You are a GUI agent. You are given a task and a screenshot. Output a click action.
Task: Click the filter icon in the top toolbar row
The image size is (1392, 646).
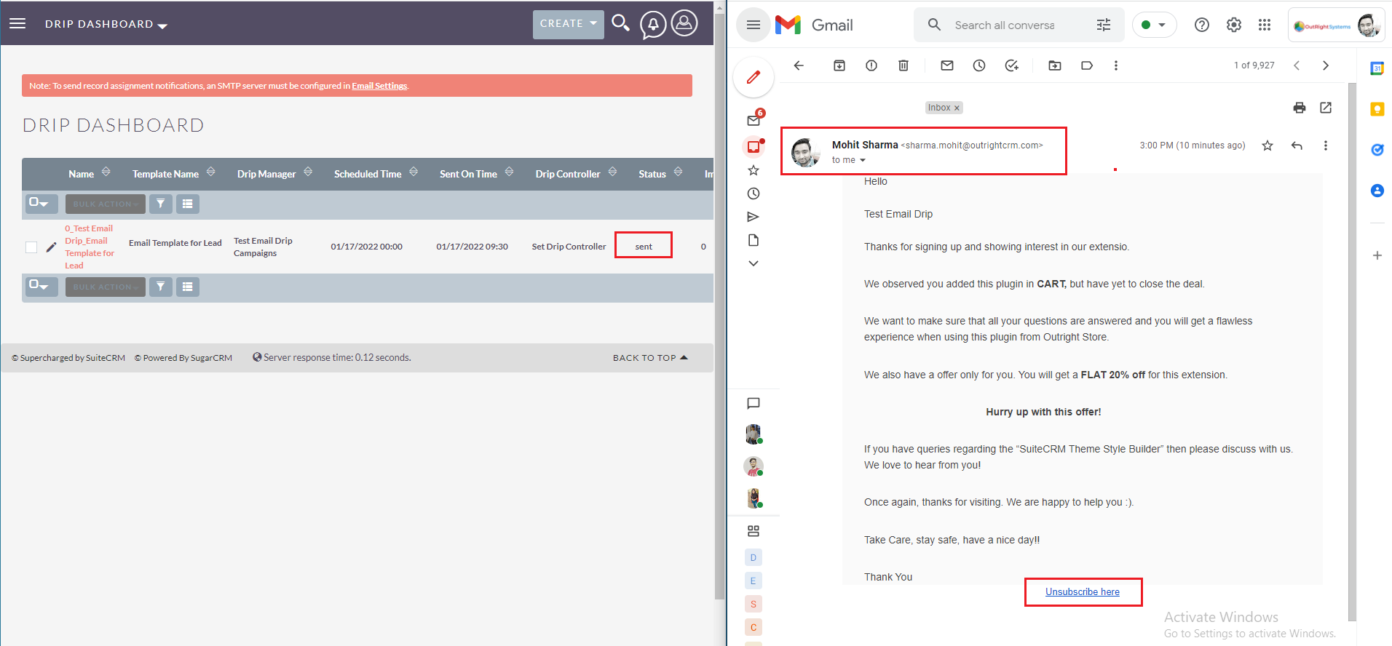tap(161, 204)
